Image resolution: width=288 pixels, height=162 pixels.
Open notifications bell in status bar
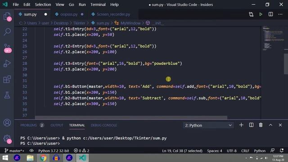282,151
